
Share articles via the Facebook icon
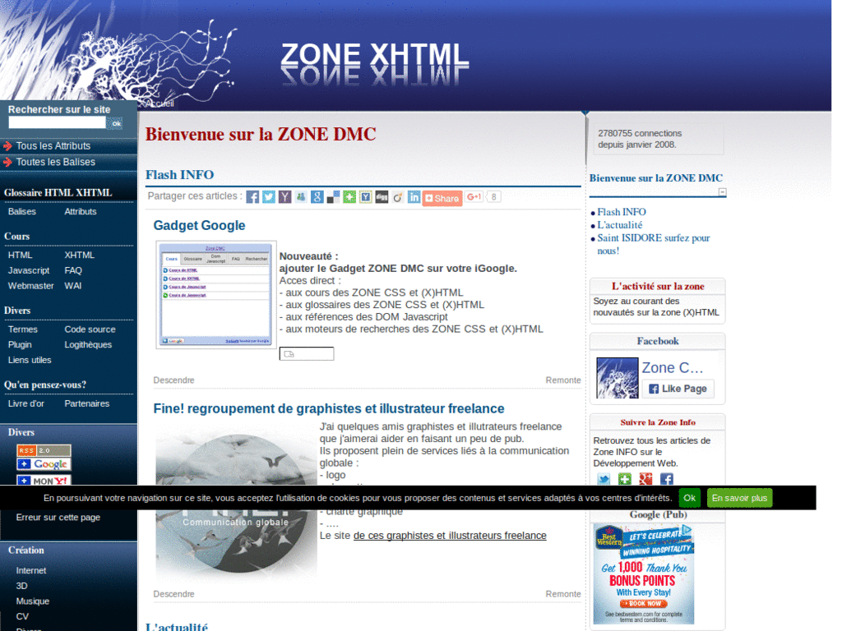[x=252, y=197]
